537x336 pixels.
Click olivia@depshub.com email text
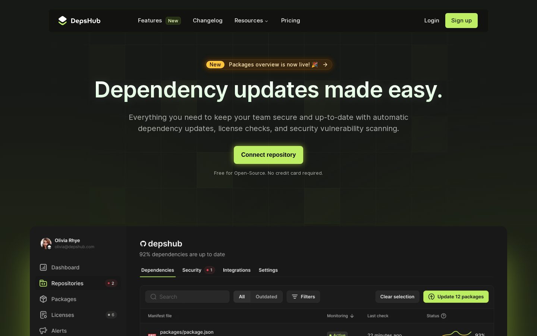tap(75, 247)
